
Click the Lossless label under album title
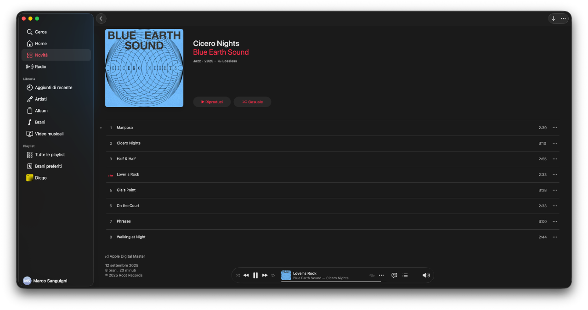[x=227, y=61]
